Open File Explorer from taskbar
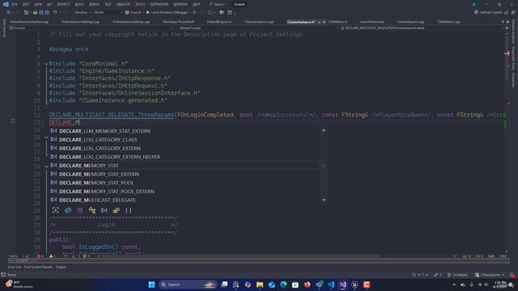This screenshot has height=291, width=518. [x=260, y=285]
